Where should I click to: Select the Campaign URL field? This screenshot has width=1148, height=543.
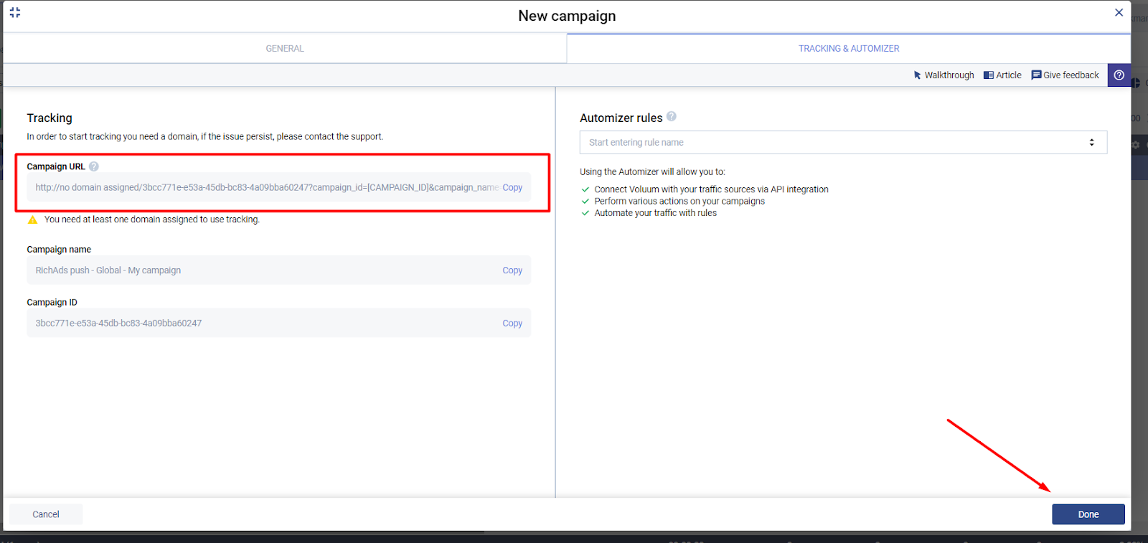click(x=279, y=187)
